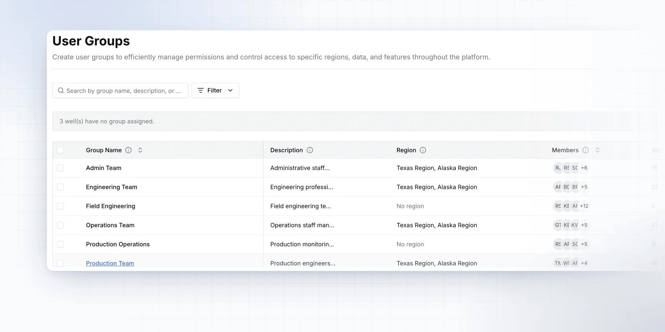Click Operations Team GT member avatar

[557, 225]
